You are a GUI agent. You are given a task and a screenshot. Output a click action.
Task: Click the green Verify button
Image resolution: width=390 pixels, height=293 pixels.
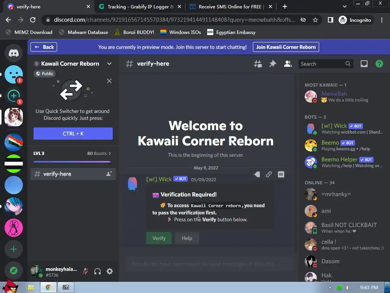tap(159, 238)
